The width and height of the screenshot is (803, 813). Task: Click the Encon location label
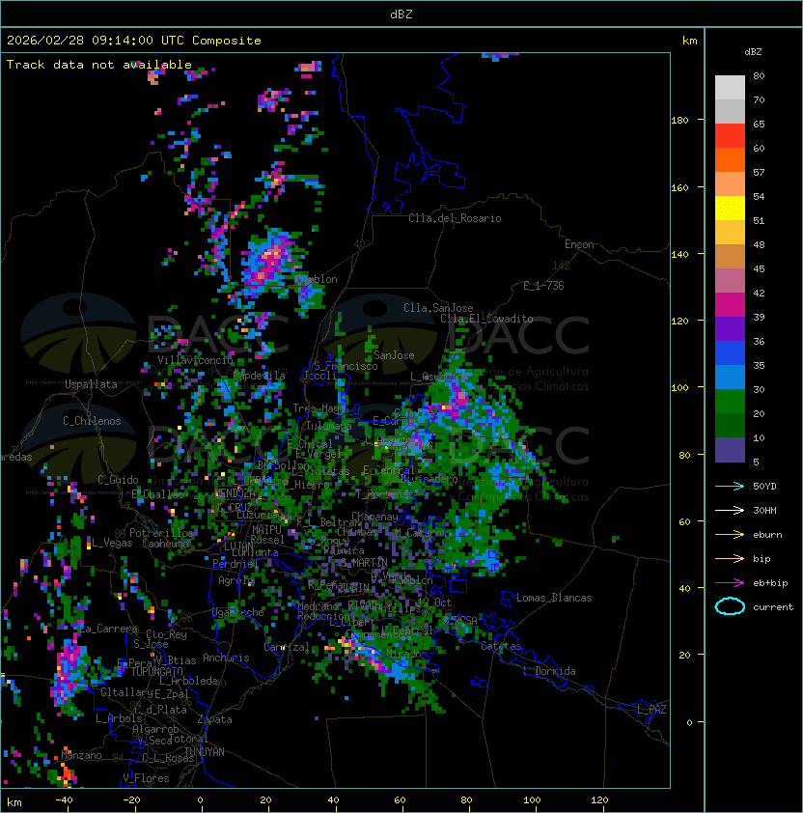point(579,244)
